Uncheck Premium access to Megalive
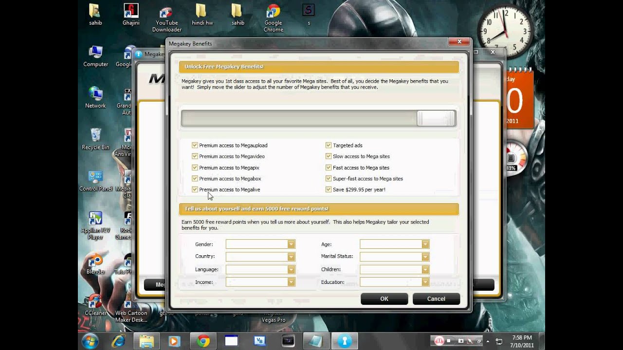Screen dimensions: 623x350 (x=195, y=190)
